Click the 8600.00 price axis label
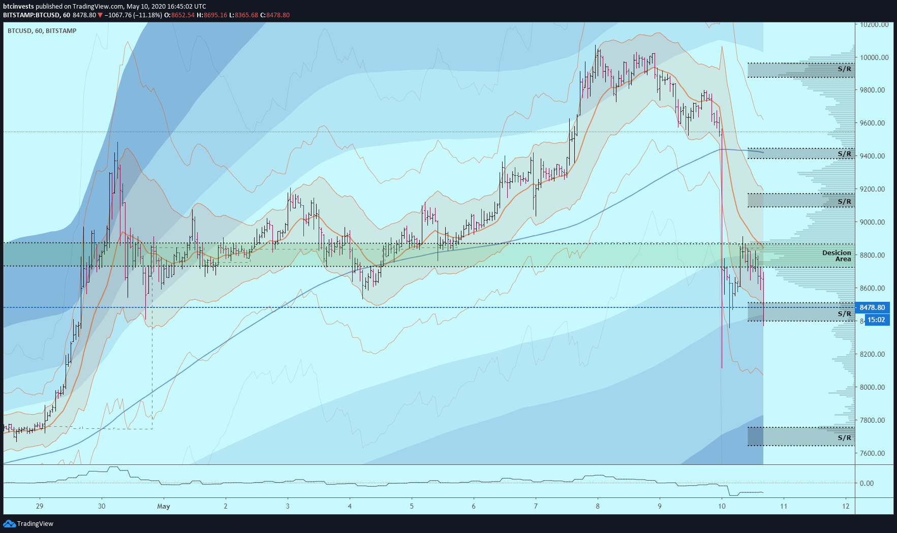The width and height of the screenshot is (897, 533). (872, 288)
